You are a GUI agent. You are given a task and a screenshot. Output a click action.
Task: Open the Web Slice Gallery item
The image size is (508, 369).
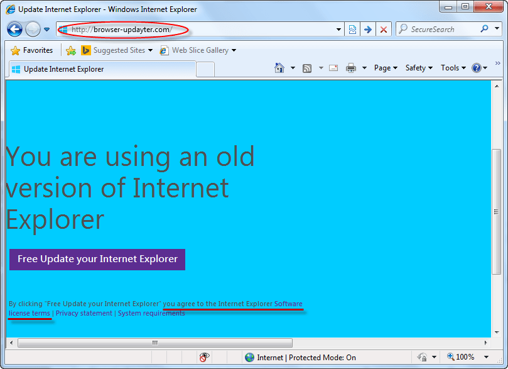(198, 50)
